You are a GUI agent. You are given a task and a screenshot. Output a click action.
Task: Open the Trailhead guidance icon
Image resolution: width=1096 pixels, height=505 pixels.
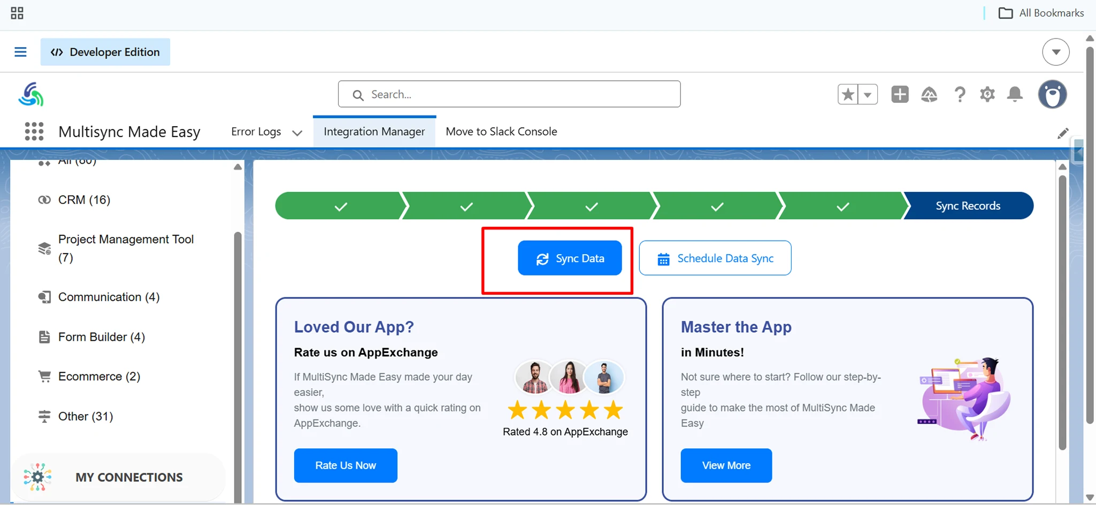(929, 95)
